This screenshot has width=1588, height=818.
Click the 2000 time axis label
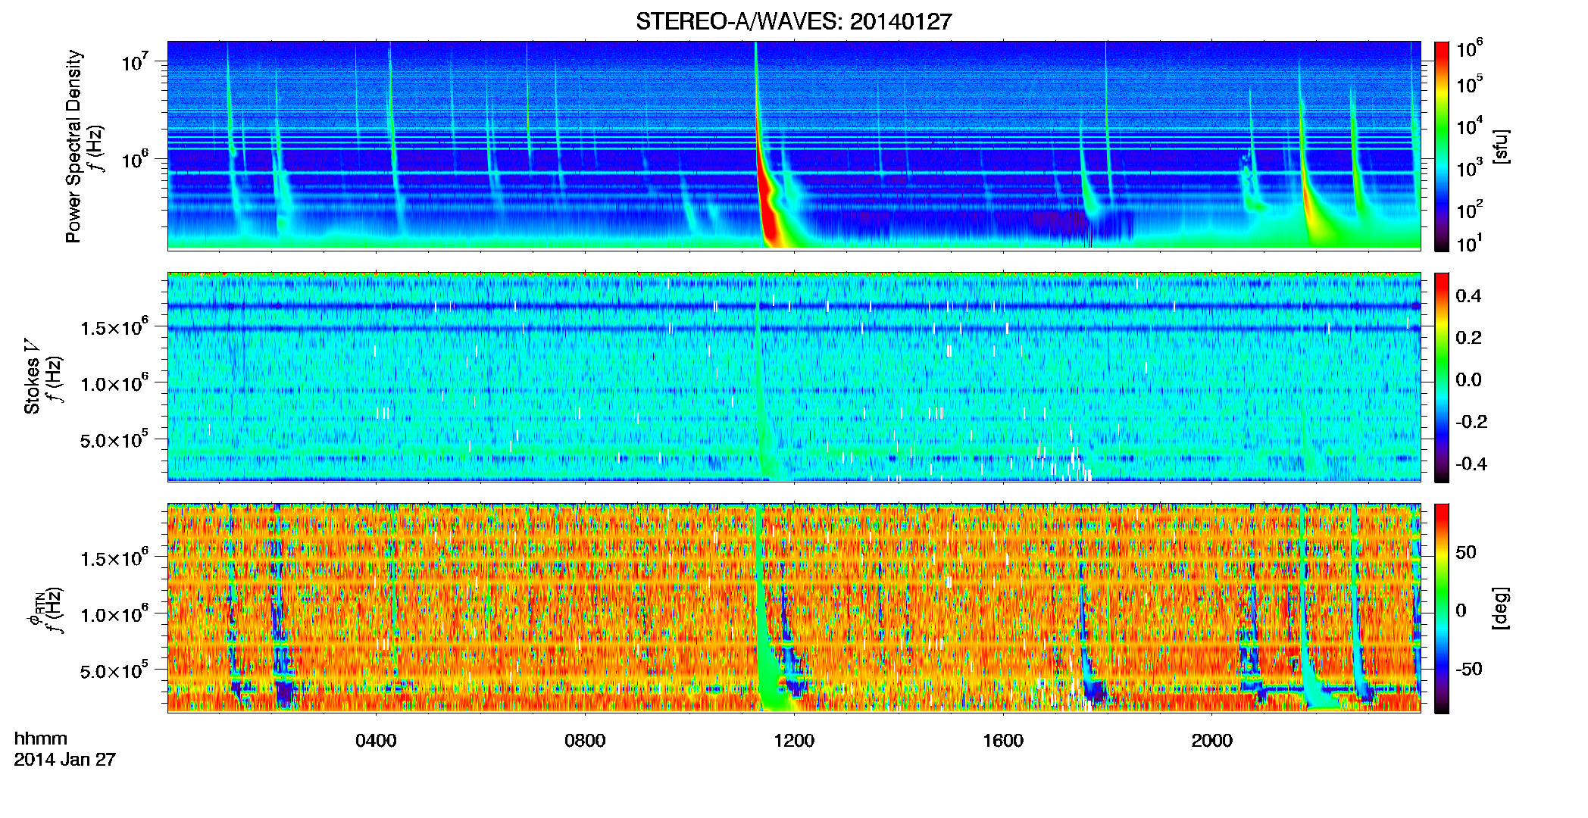click(1212, 740)
